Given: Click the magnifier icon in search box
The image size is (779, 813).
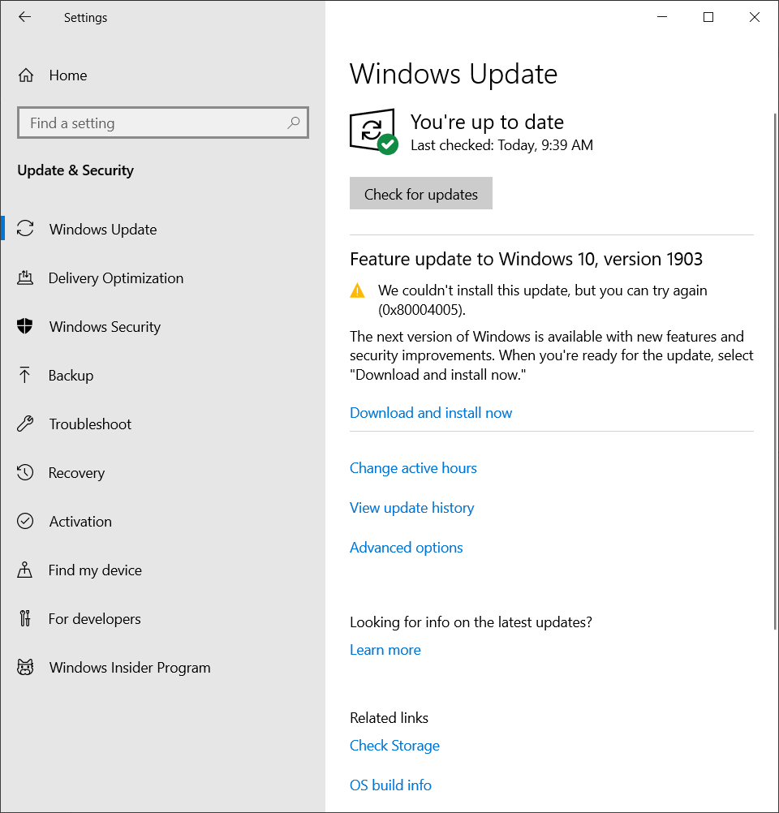Looking at the screenshot, I should point(294,123).
